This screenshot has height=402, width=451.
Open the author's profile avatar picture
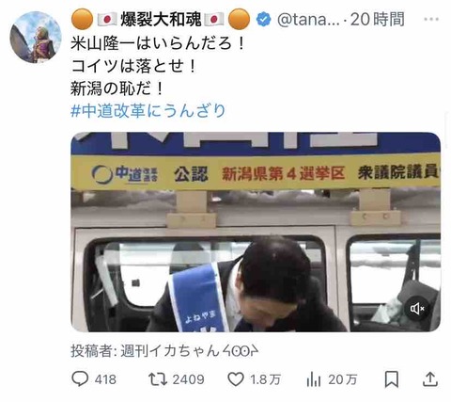pos(36,37)
